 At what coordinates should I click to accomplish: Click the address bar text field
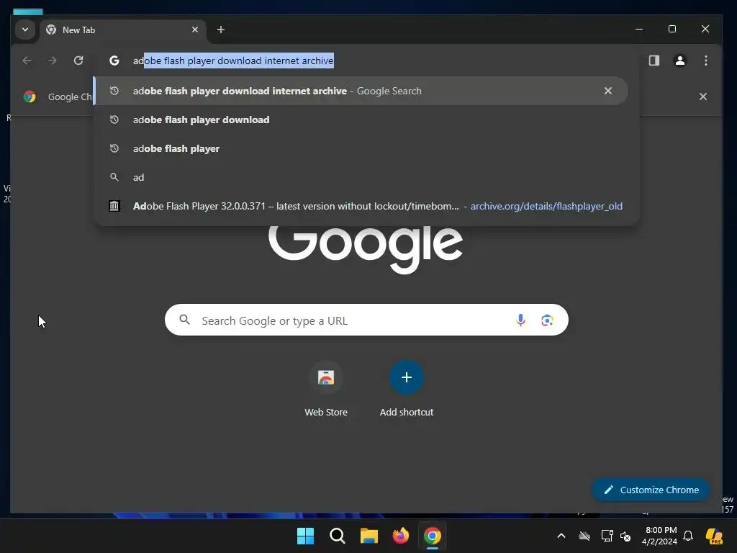366,60
